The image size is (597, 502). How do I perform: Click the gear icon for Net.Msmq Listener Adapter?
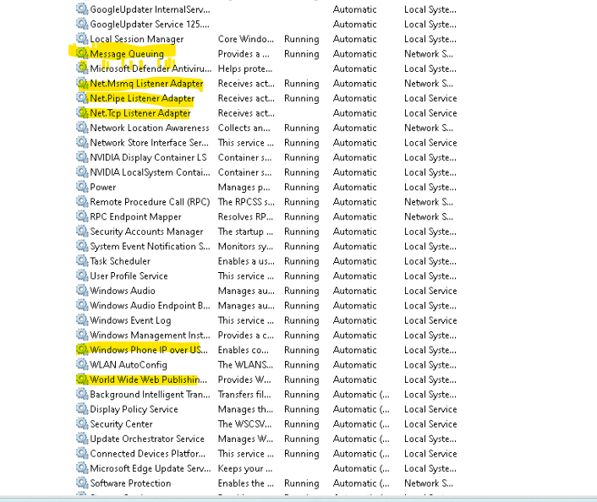(x=82, y=83)
